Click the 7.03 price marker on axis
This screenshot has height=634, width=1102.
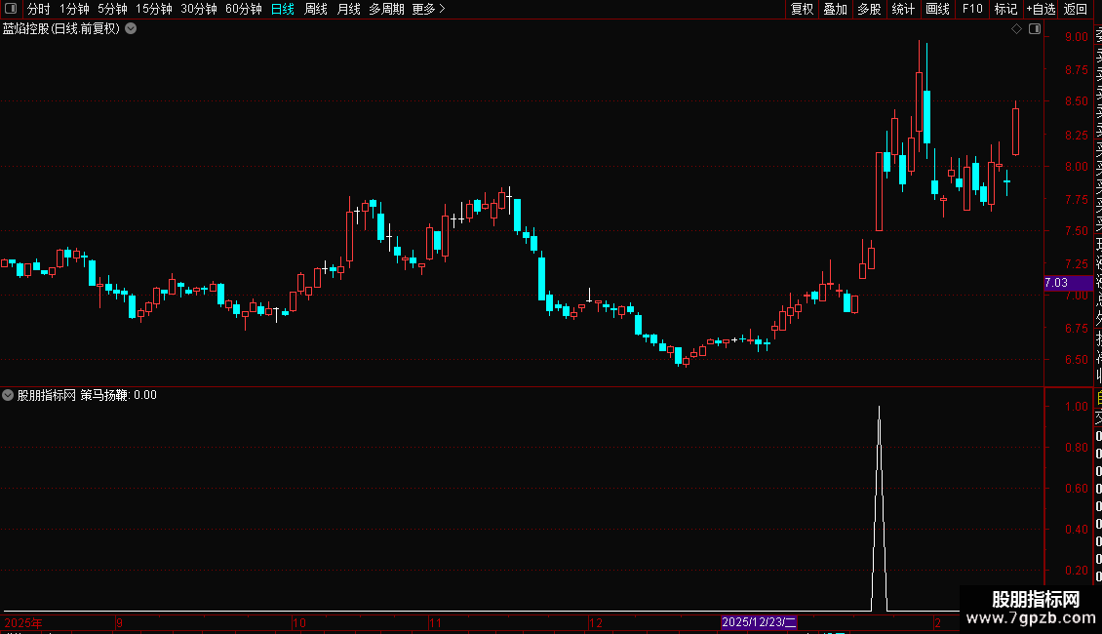click(x=1068, y=283)
